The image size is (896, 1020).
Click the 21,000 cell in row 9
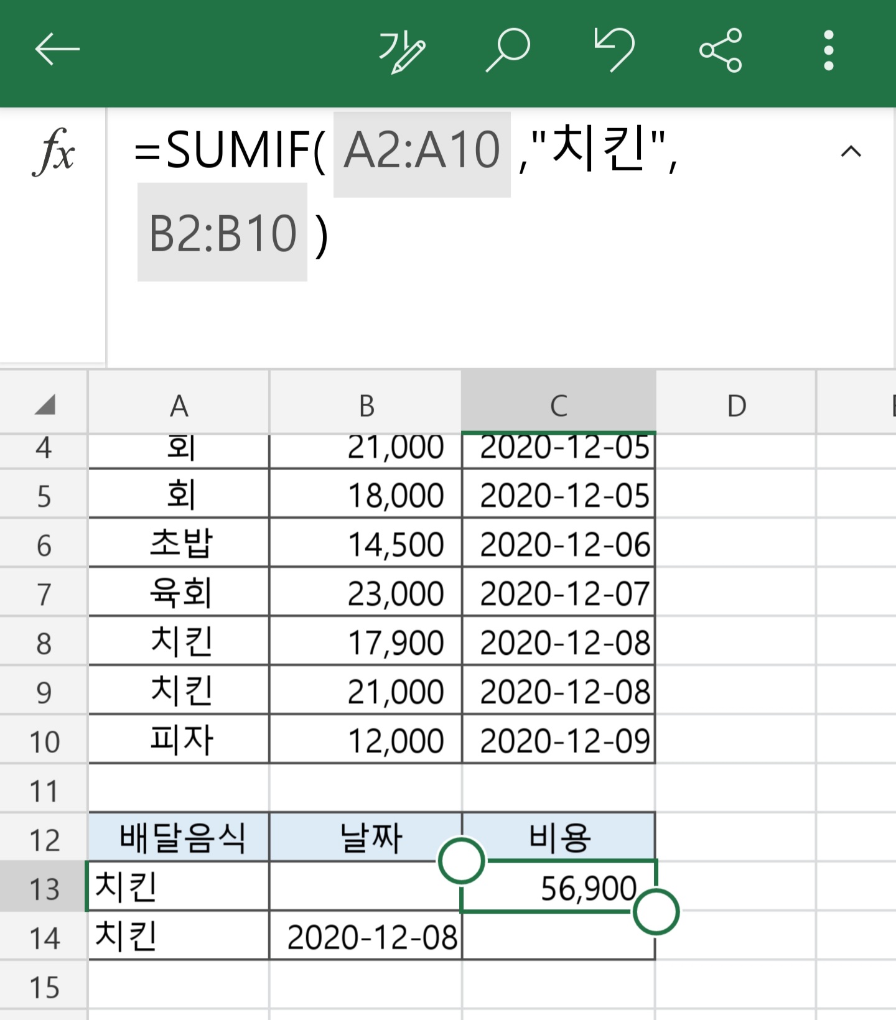(366, 690)
